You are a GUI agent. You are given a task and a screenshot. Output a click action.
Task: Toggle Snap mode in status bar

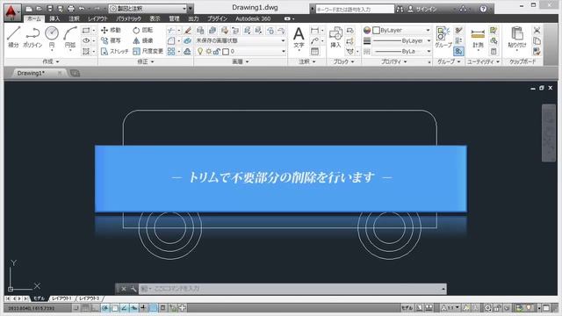point(76,308)
